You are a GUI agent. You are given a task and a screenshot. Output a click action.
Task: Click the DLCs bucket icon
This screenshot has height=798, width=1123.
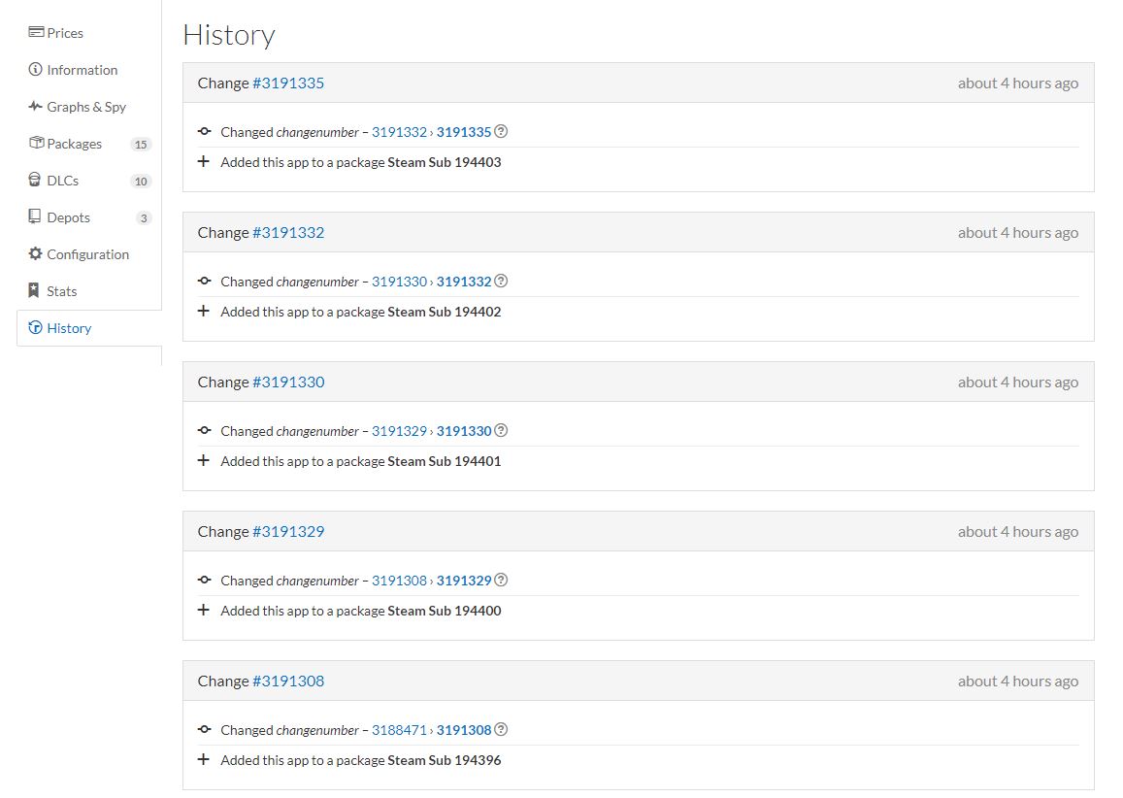pos(37,181)
